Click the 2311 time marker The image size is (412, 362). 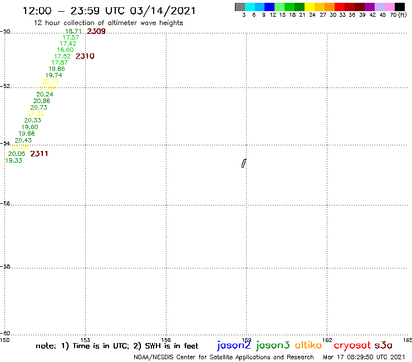point(39,154)
